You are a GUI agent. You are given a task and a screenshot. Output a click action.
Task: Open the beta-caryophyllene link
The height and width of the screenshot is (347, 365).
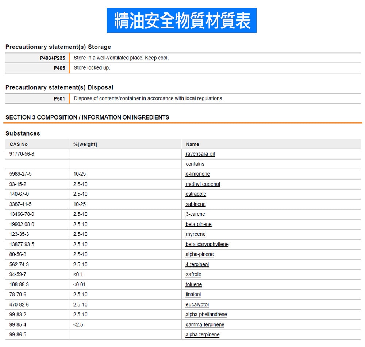coord(207,244)
